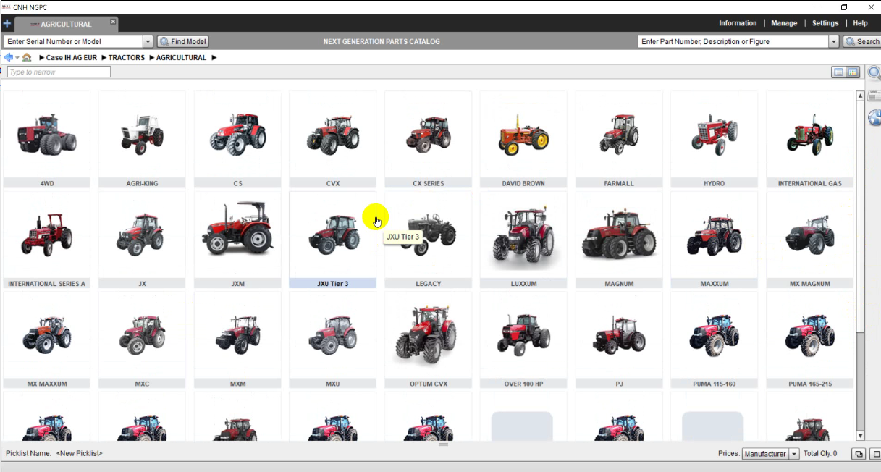The height and width of the screenshot is (472, 881).
Task: Click the Find Model button
Action: tap(184, 42)
